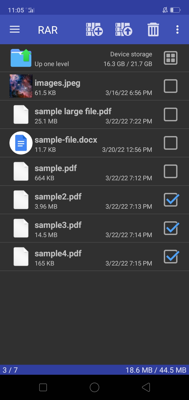
Task: Delete the selected files
Action: 153,29
